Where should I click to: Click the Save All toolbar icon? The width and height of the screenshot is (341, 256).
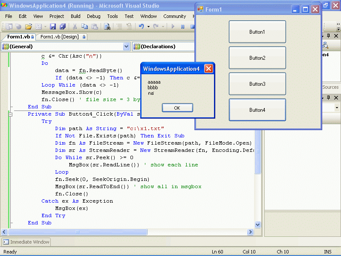(x=63, y=26)
